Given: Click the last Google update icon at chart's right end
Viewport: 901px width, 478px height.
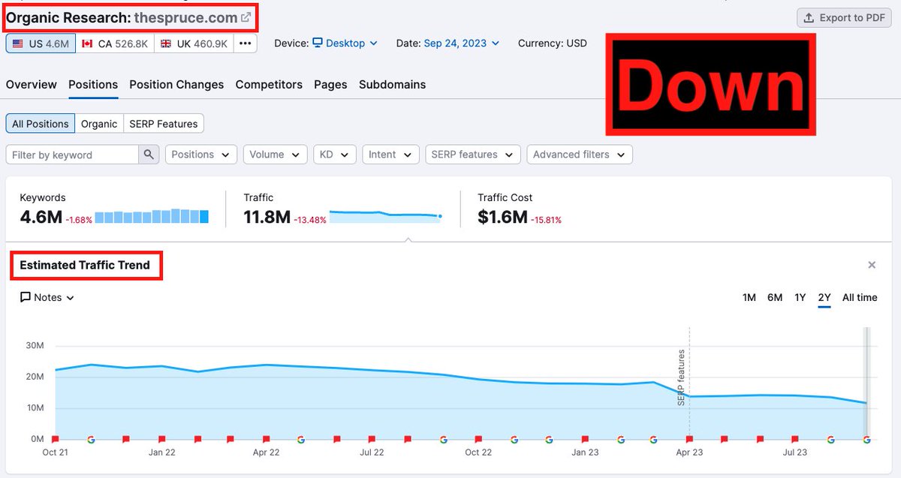Looking at the screenshot, I should point(867,440).
